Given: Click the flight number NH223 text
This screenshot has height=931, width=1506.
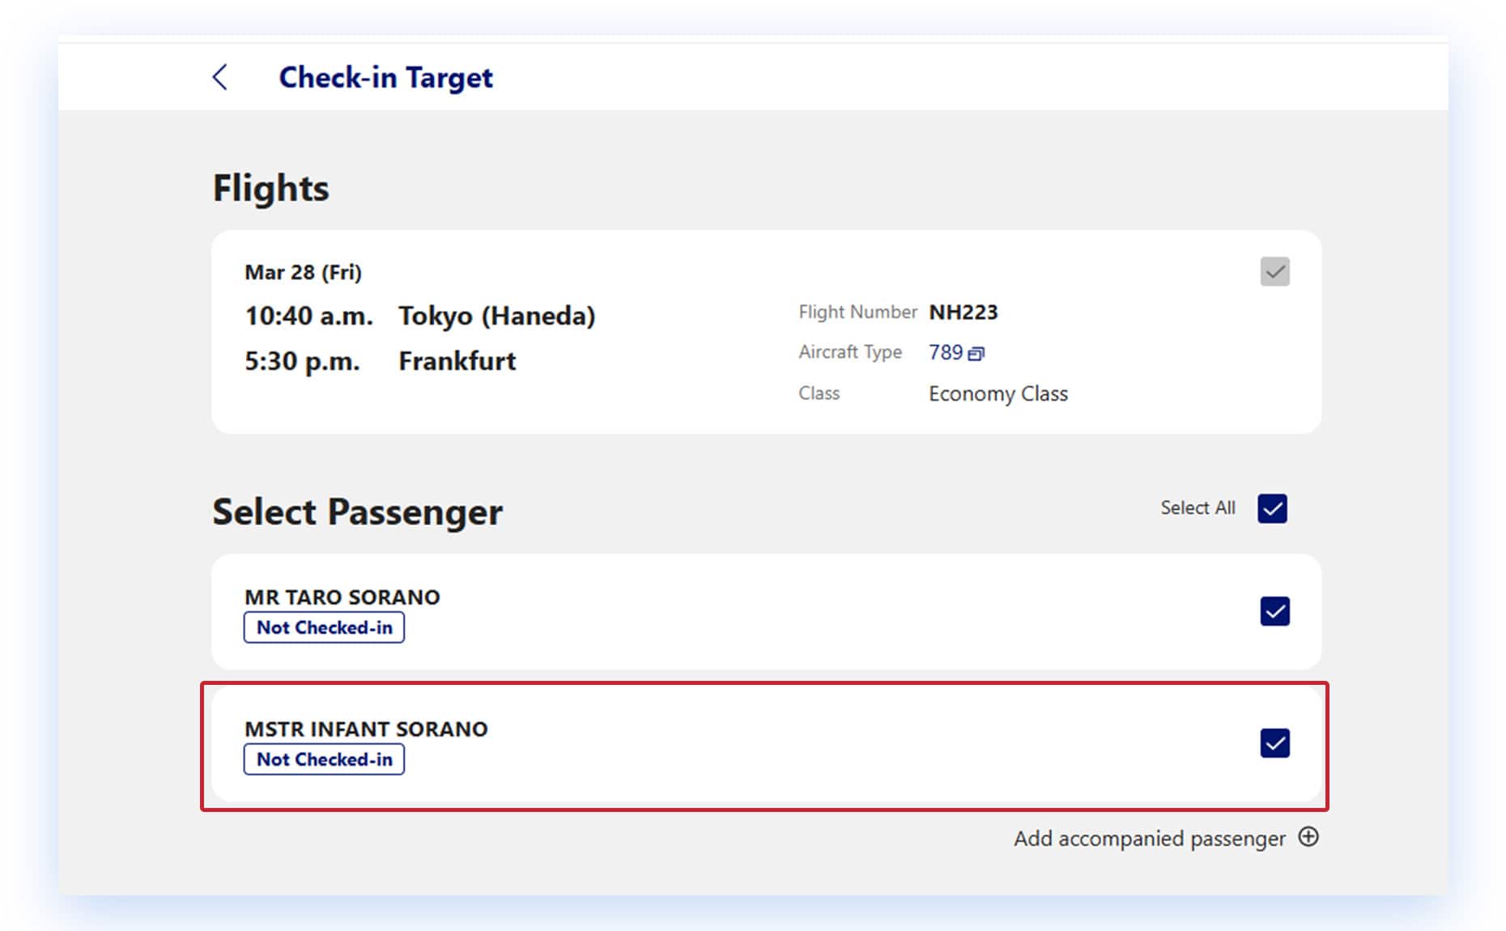Looking at the screenshot, I should (963, 312).
